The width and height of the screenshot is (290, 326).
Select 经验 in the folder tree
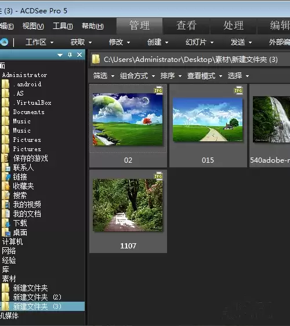9,260
